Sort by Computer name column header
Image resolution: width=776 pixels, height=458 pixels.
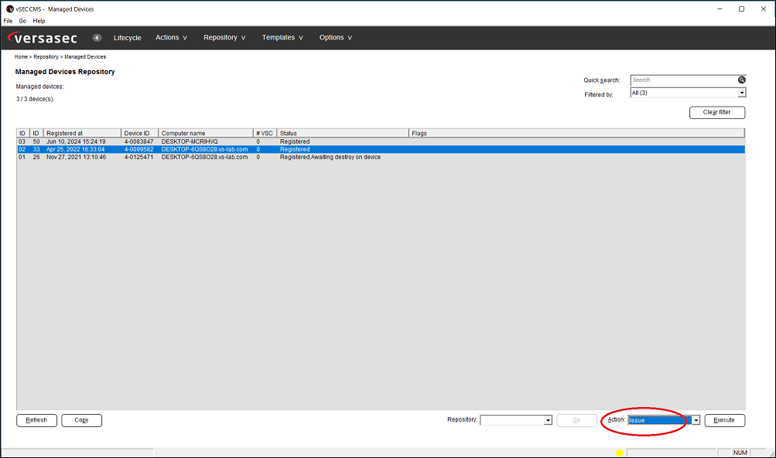coord(206,133)
